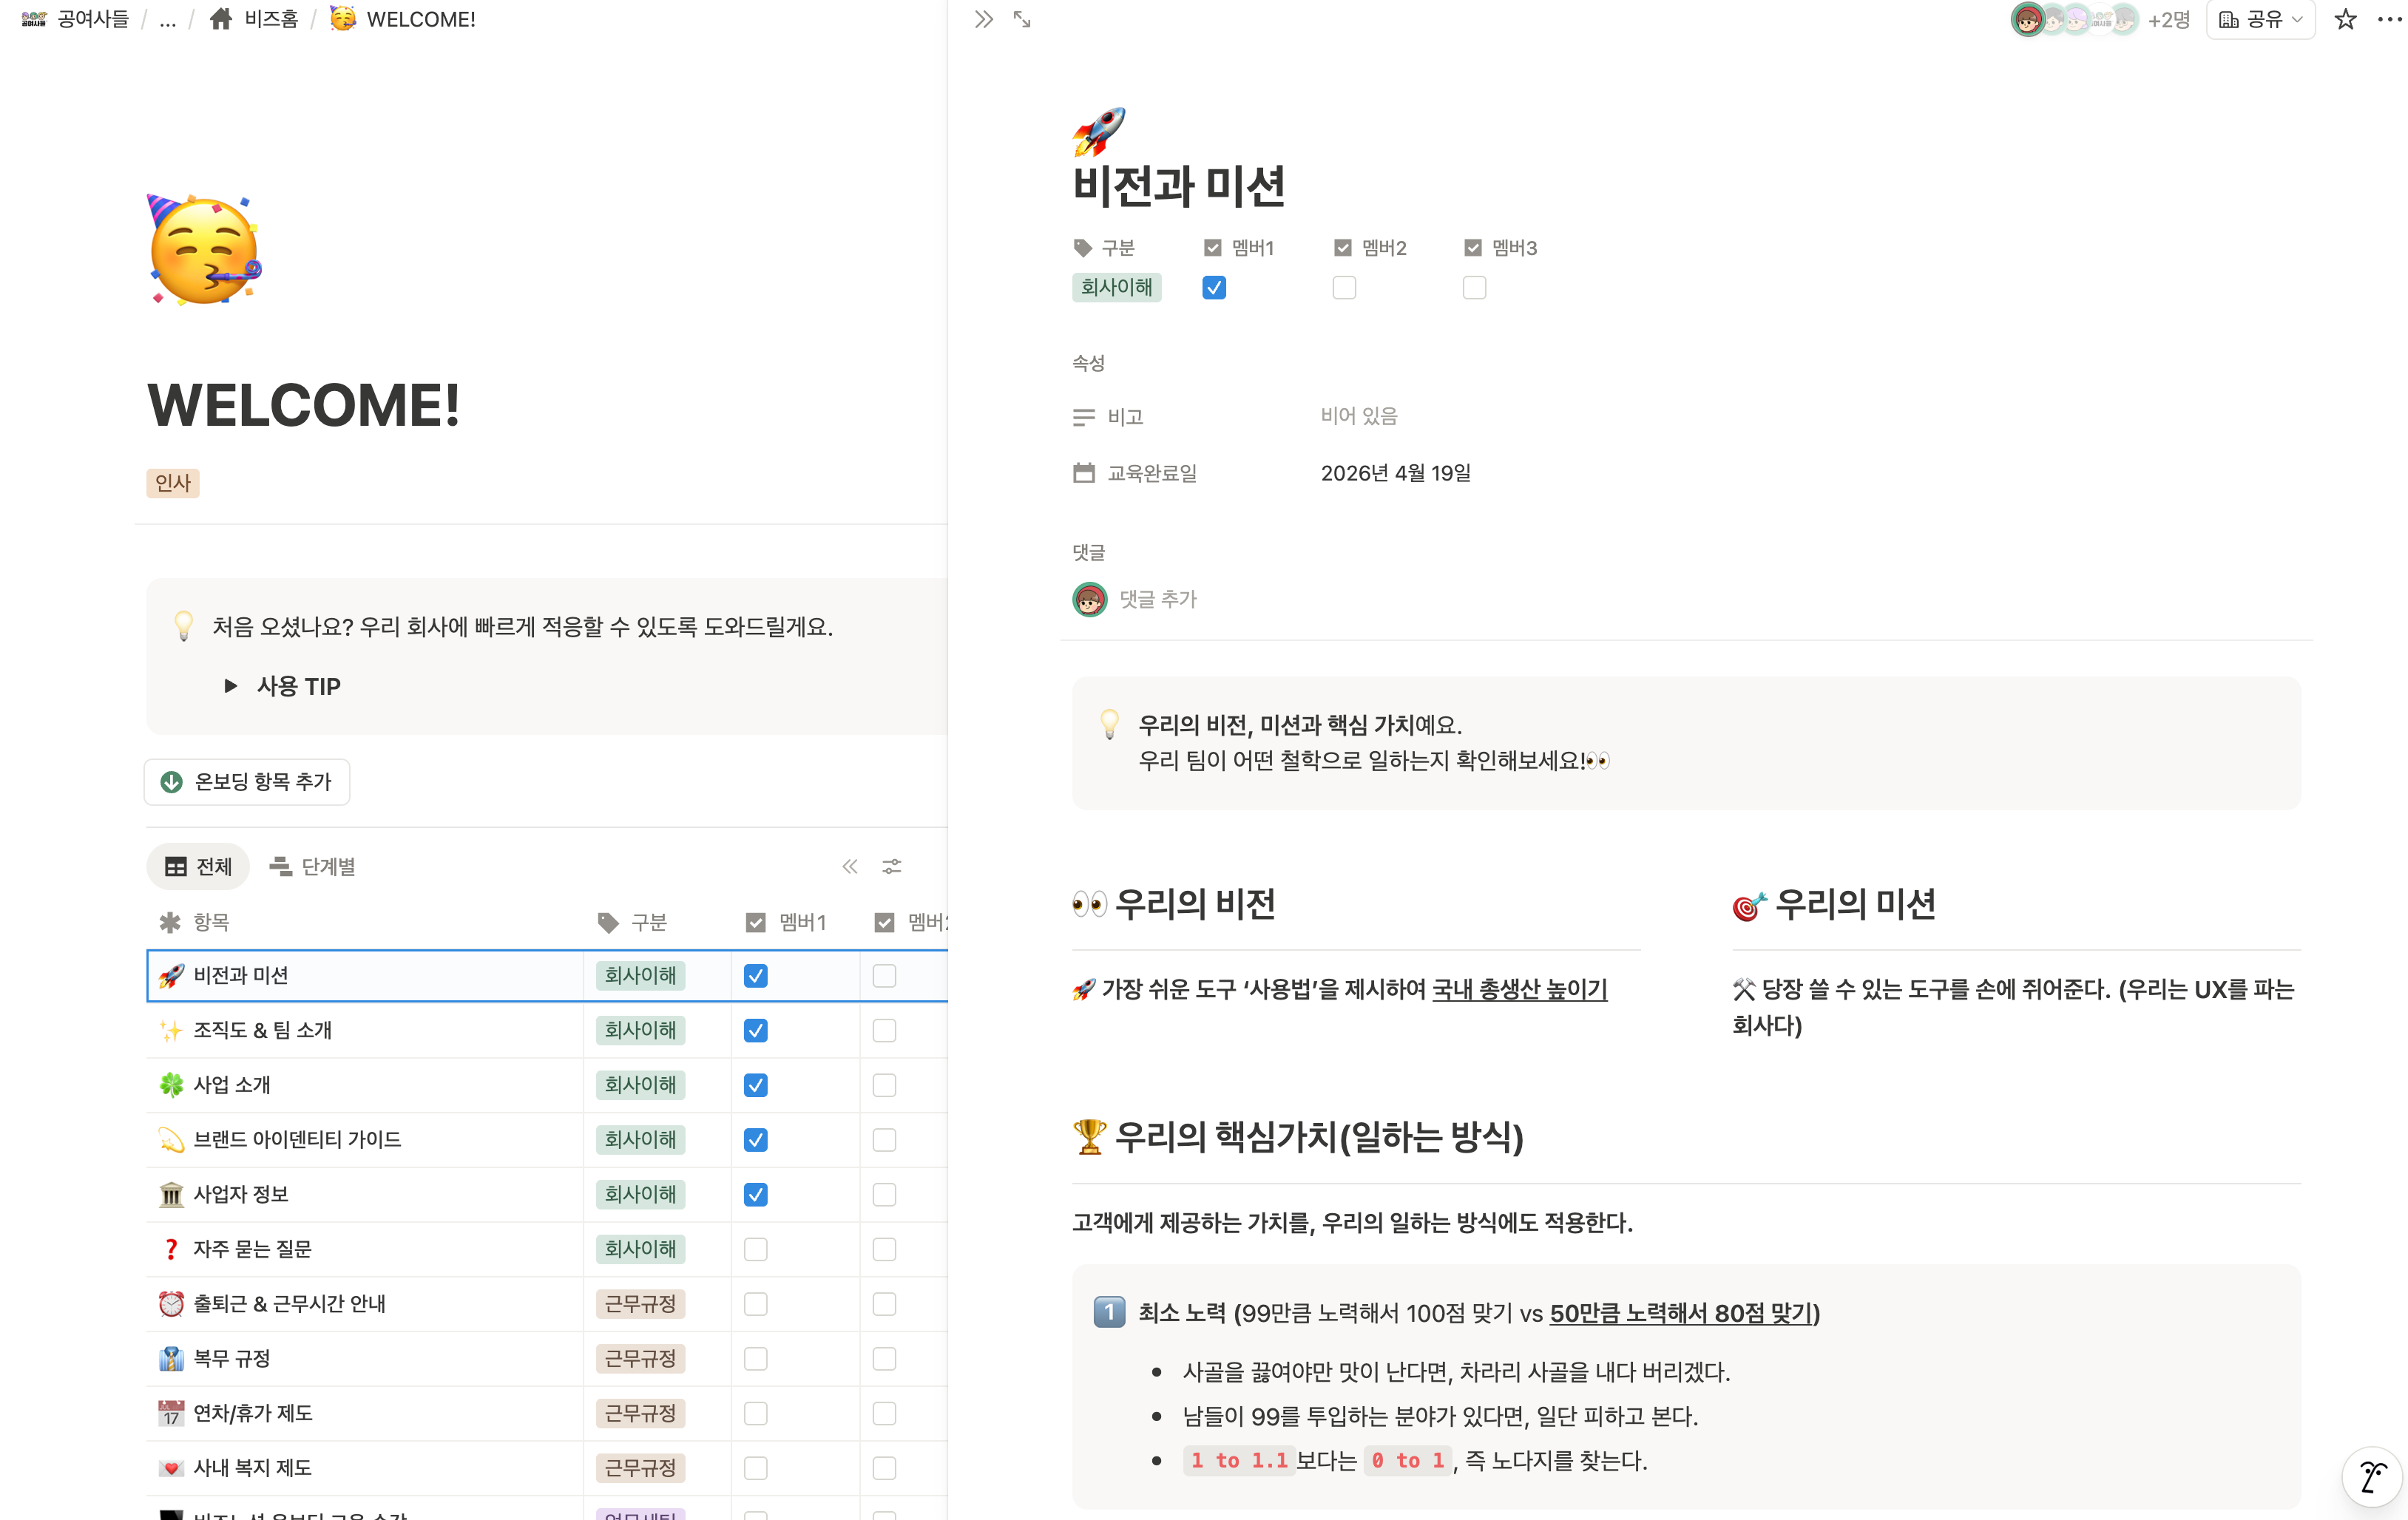2408x1520 pixels.
Task: Click the rocket page icon above 비전과 미션
Action: click(x=1098, y=131)
